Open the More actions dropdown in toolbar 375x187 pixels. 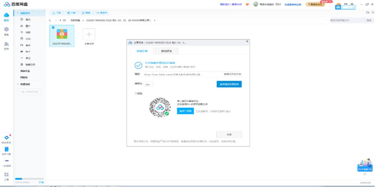tap(102, 13)
